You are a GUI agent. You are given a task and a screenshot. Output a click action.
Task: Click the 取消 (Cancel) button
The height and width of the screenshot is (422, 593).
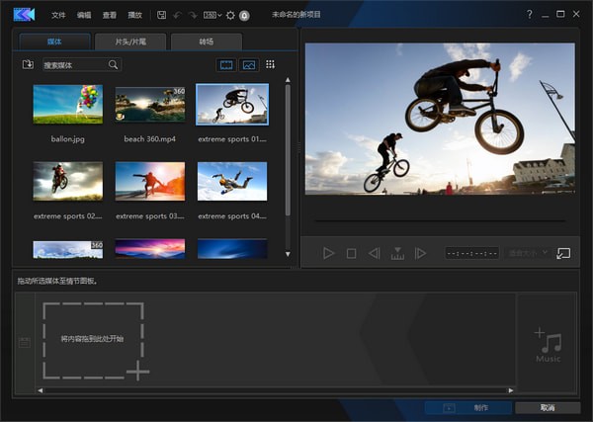[x=548, y=407]
